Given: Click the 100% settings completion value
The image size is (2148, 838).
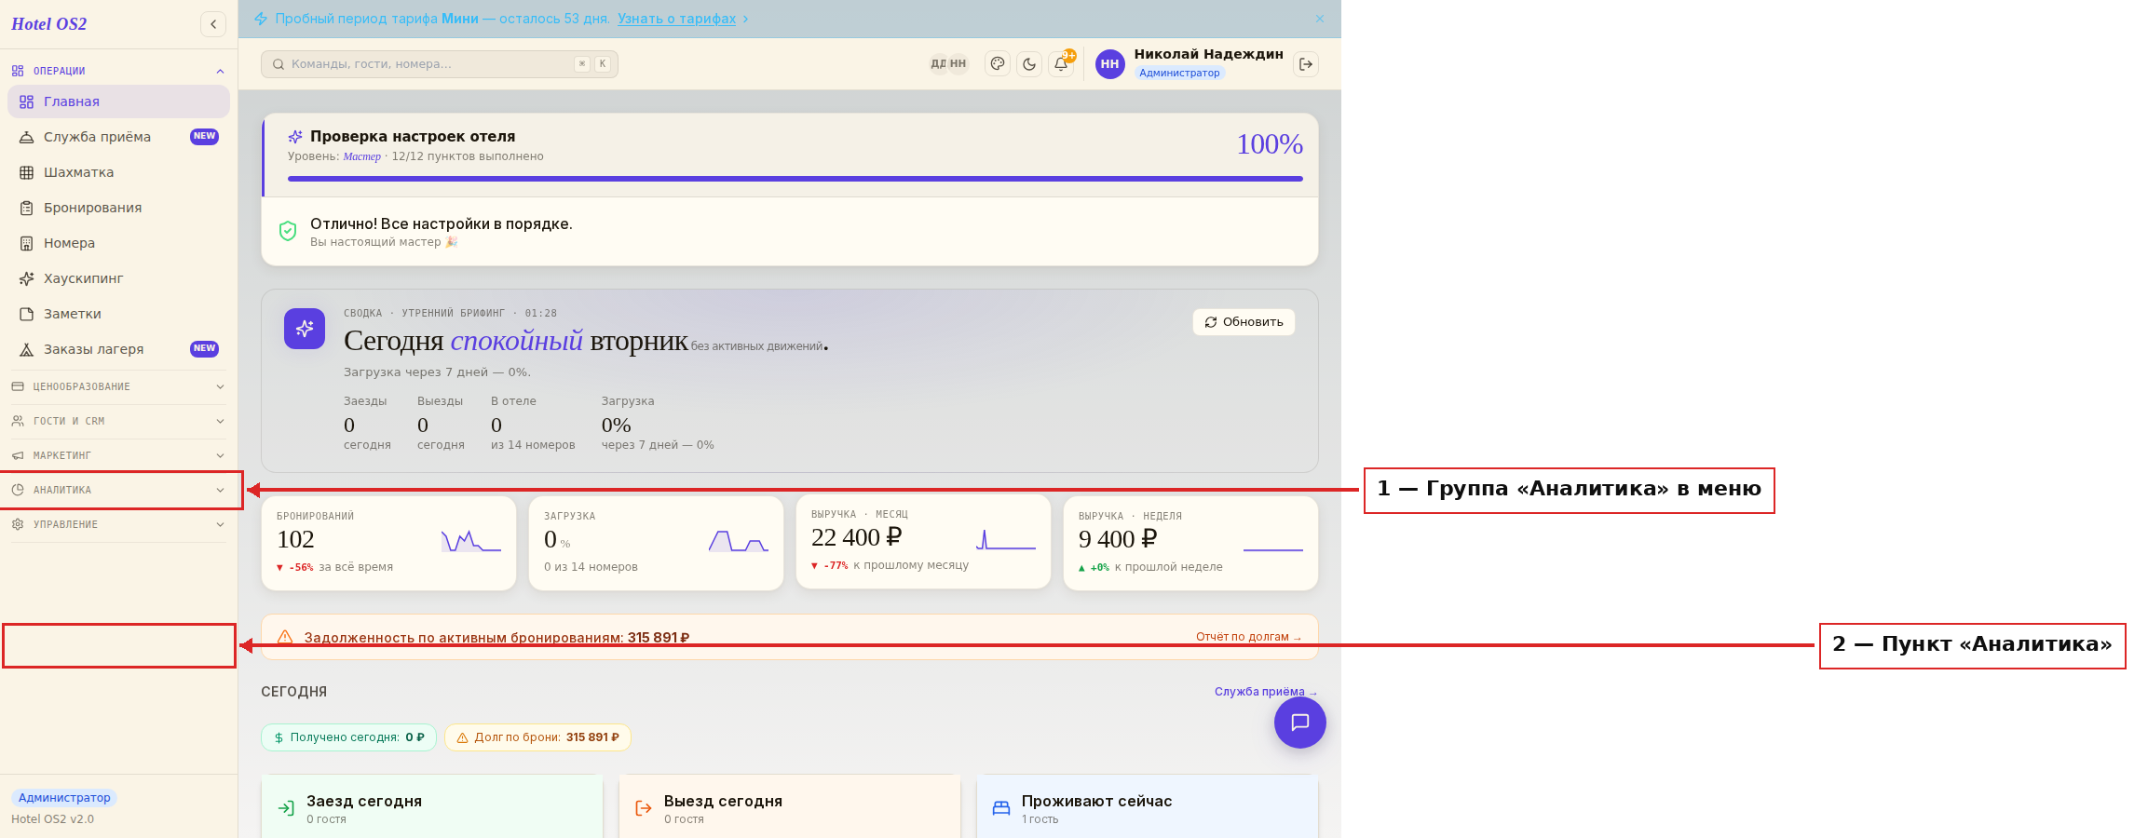Looking at the screenshot, I should tap(1270, 144).
